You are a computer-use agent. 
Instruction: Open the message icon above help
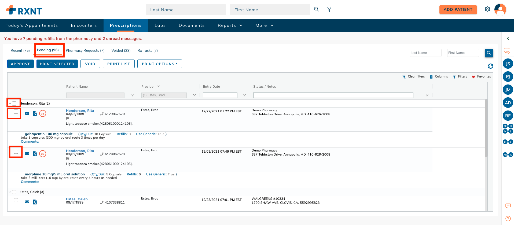click(508, 206)
